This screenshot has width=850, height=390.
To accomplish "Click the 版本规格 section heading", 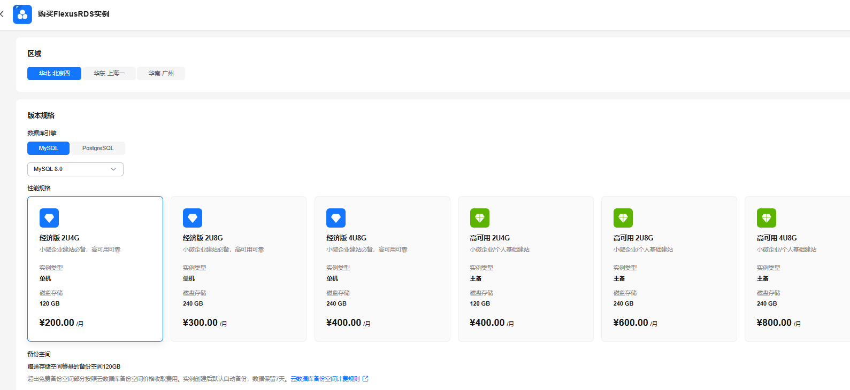I will tap(41, 115).
